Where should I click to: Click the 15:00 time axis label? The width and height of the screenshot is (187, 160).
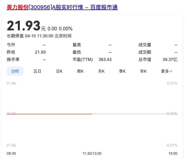tap(173, 153)
